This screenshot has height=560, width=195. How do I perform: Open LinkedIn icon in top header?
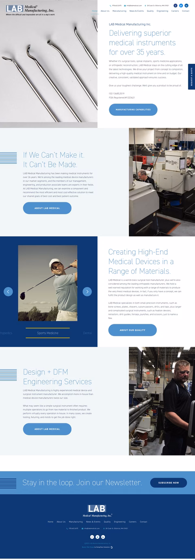click(186, 6)
